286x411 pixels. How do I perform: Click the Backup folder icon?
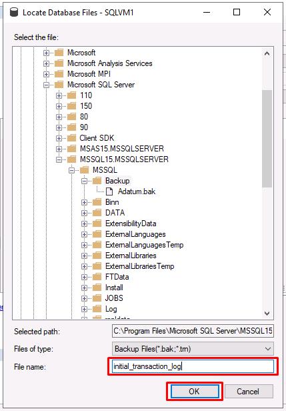97,181
